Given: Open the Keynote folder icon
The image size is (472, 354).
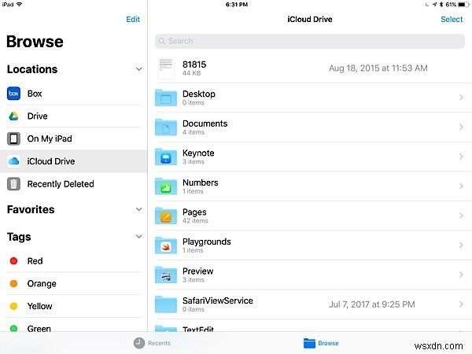Looking at the screenshot, I should click(x=166, y=157).
